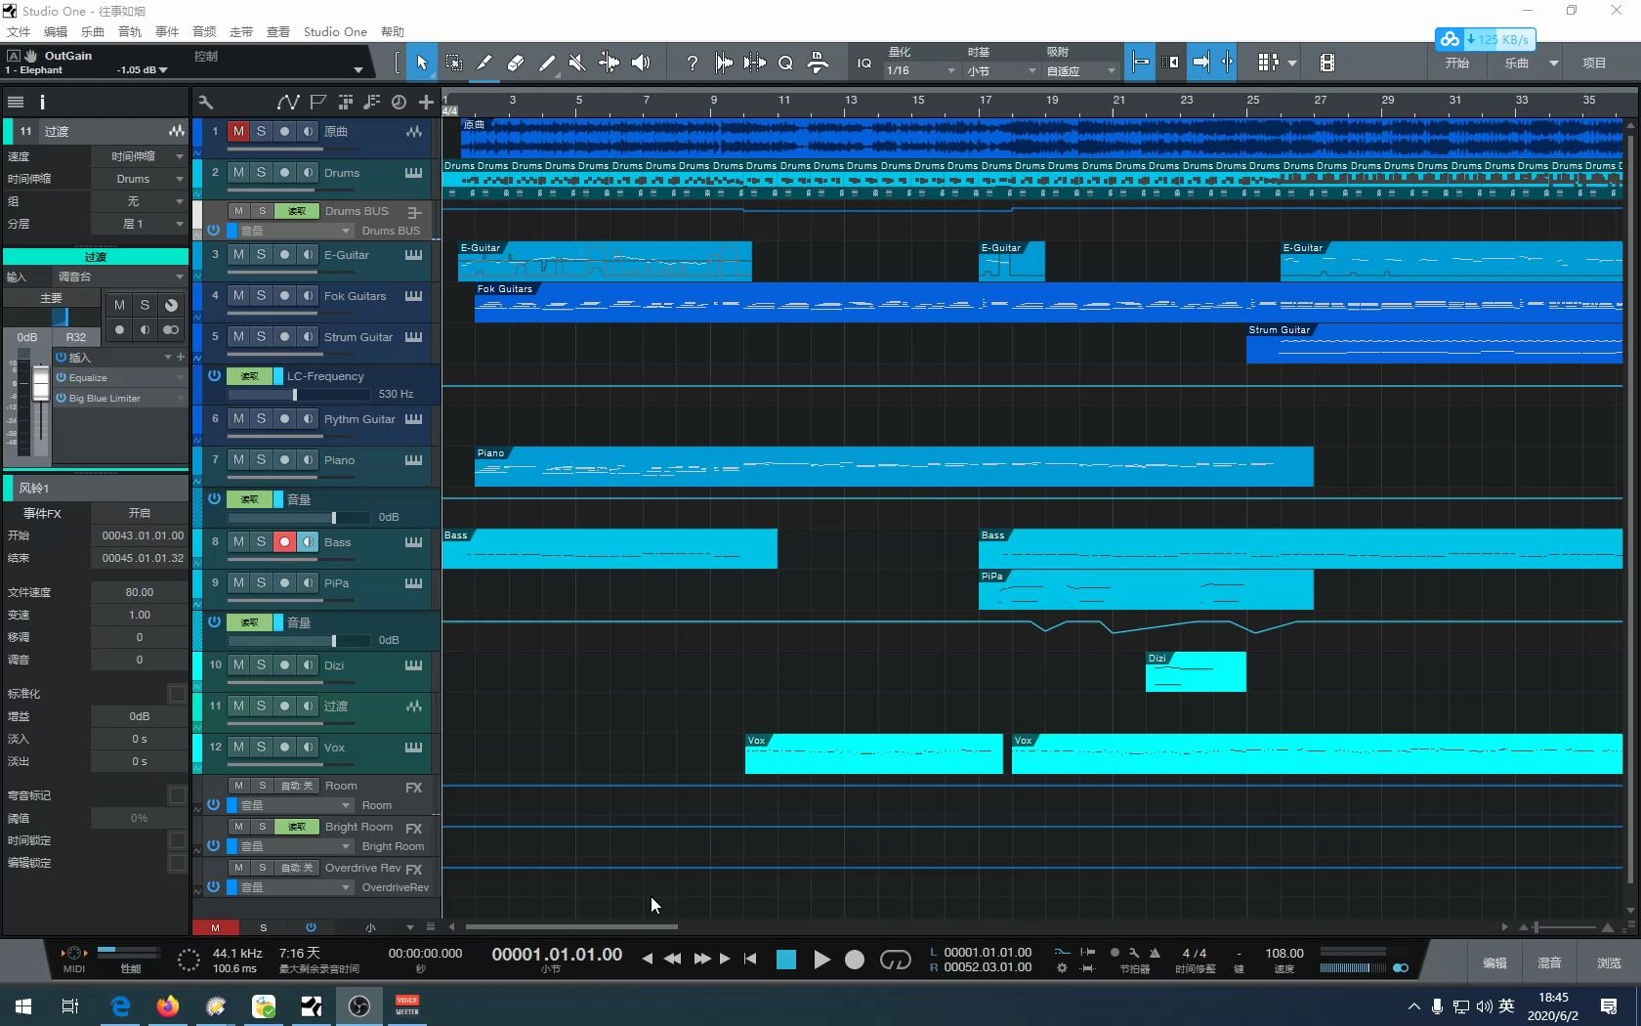Tick the 标准化 checkbox
This screenshot has height=1026, width=1641.
pos(177,694)
